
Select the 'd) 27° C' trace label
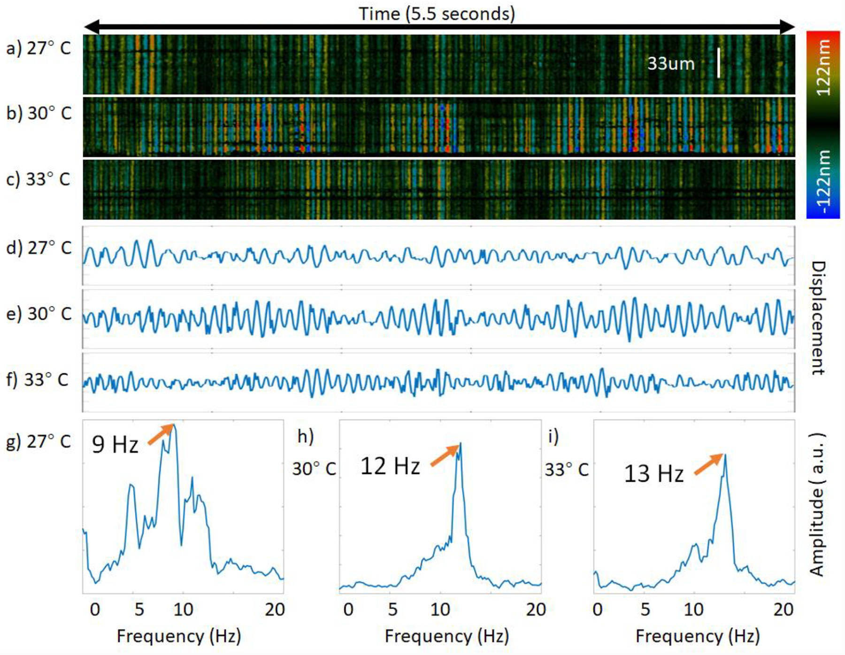[x=39, y=248]
